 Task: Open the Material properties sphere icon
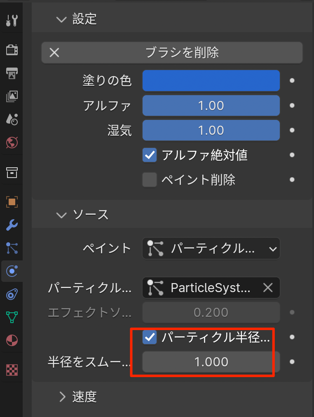click(x=12, y=340)
